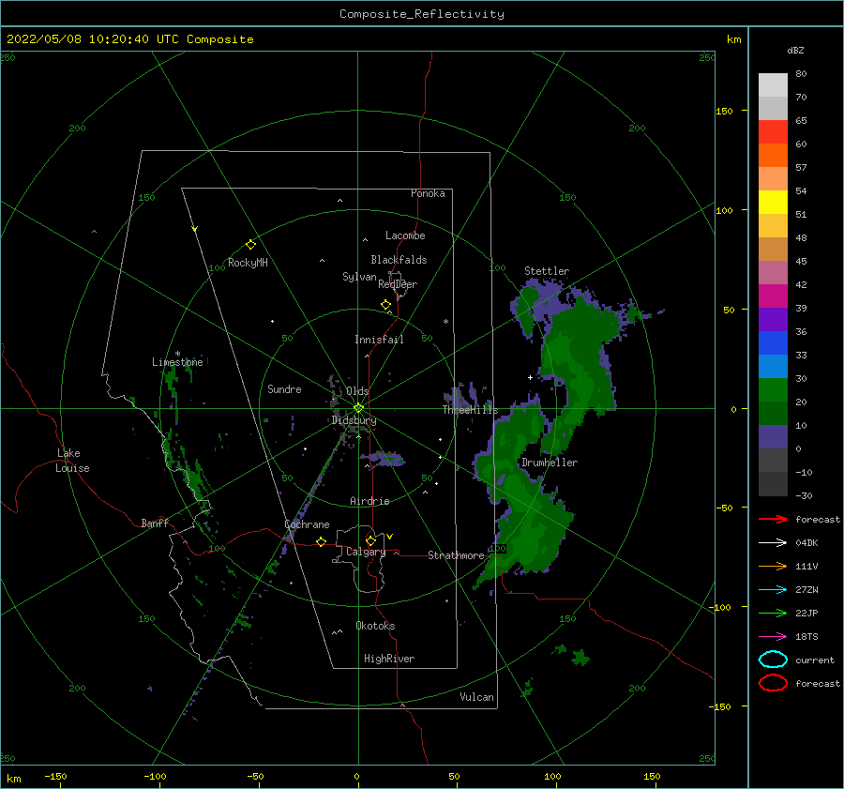Click the Ponoka city label
This screenshot has width=844, height=789.
pos(428,193)
